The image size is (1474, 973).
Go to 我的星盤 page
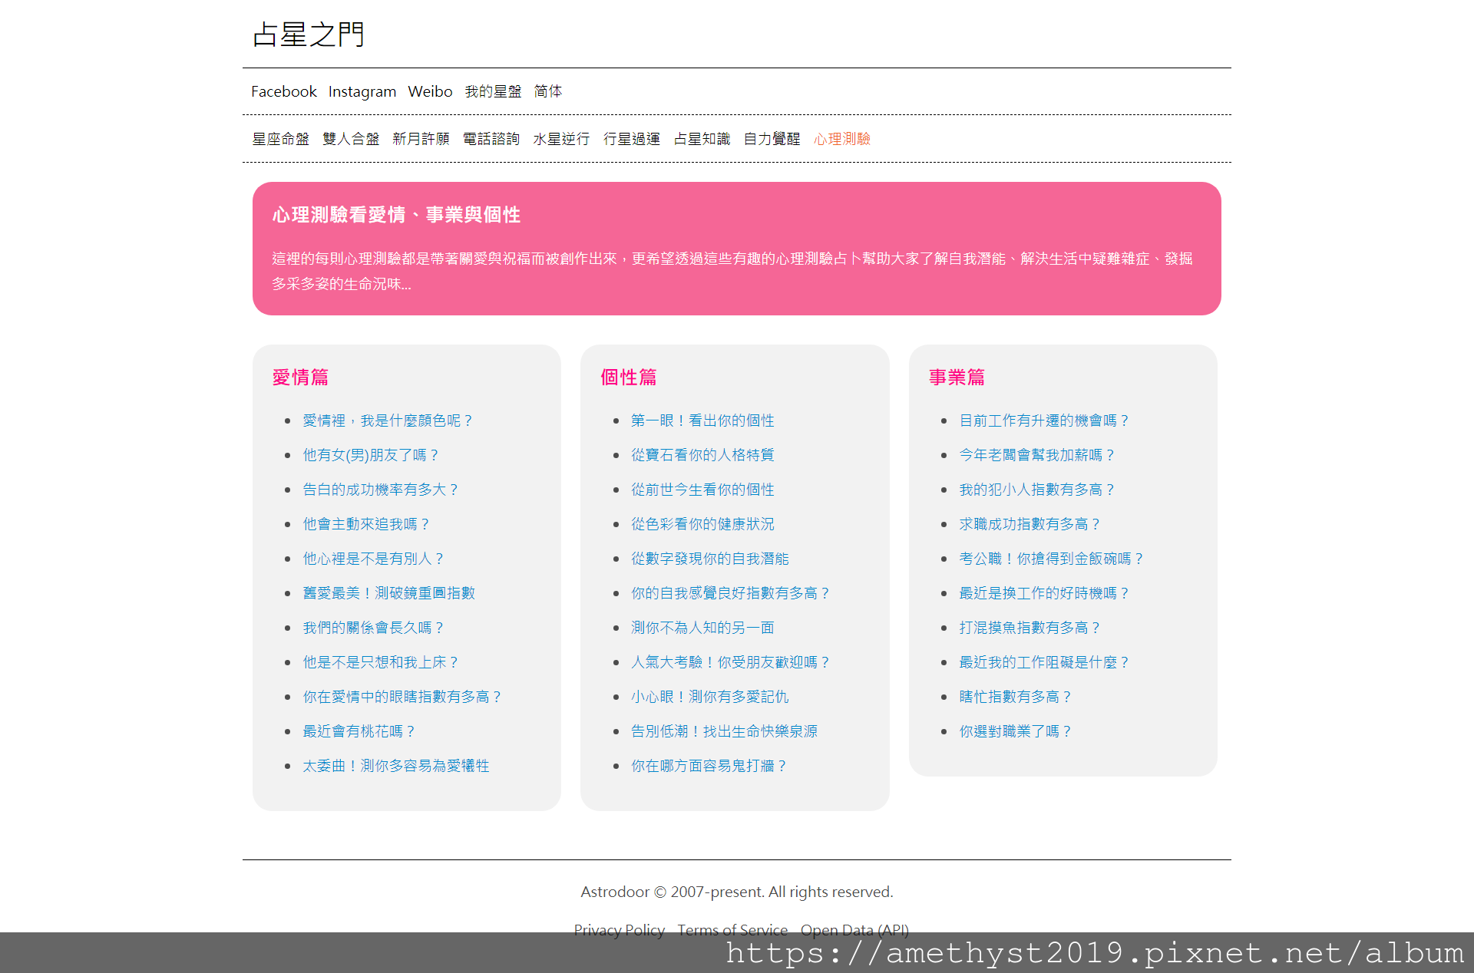point(493,91)
